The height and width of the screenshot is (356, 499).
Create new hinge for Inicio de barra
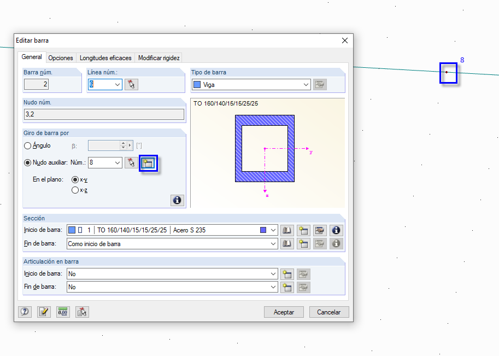coord(287,274)
